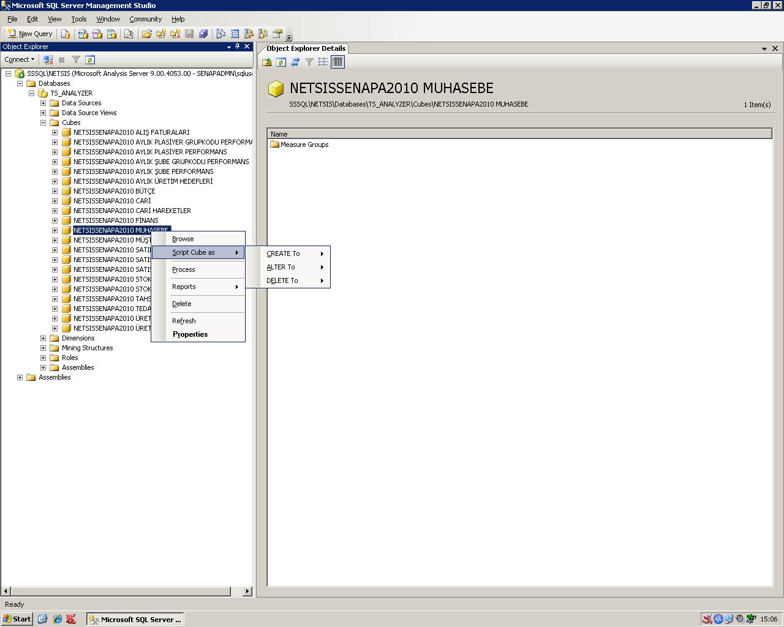Click the Windows Start button
The image size is (784, 627).
click(17, 619)
